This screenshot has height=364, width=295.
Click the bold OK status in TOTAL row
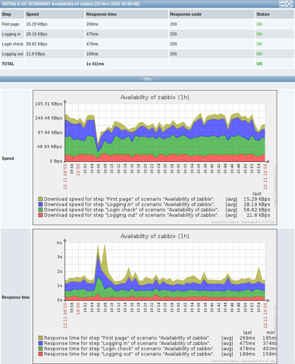click(x=259, y=64)
